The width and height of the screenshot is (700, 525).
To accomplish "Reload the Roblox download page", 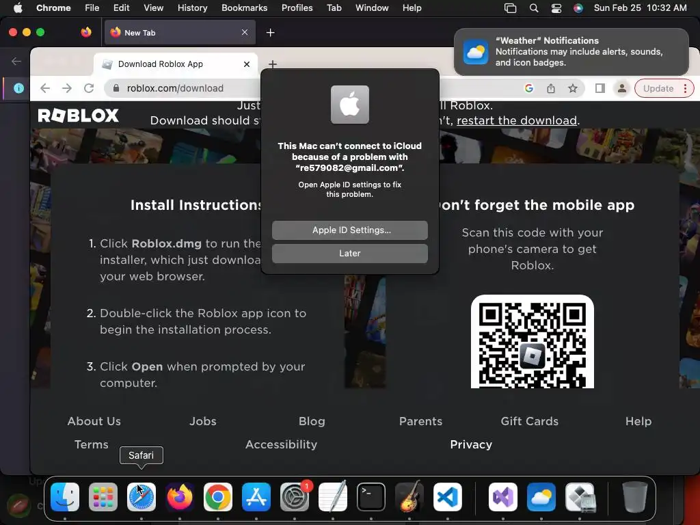I will tap(89, 88).
